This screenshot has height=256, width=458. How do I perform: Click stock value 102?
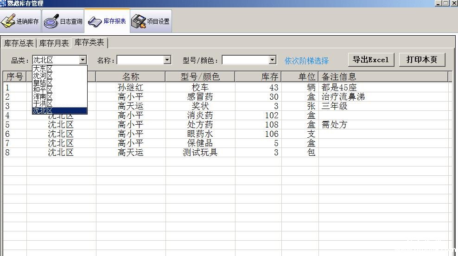coord(271,115)
